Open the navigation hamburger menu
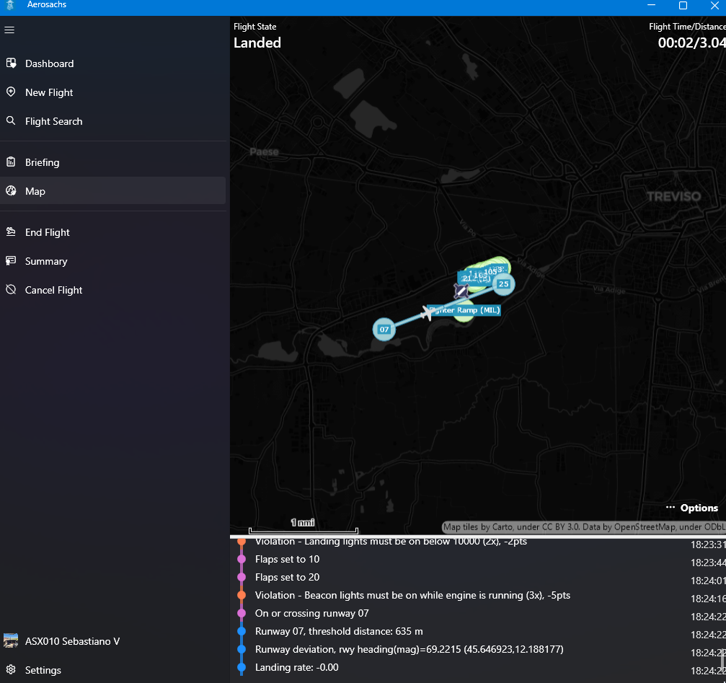 pos(9,30)
